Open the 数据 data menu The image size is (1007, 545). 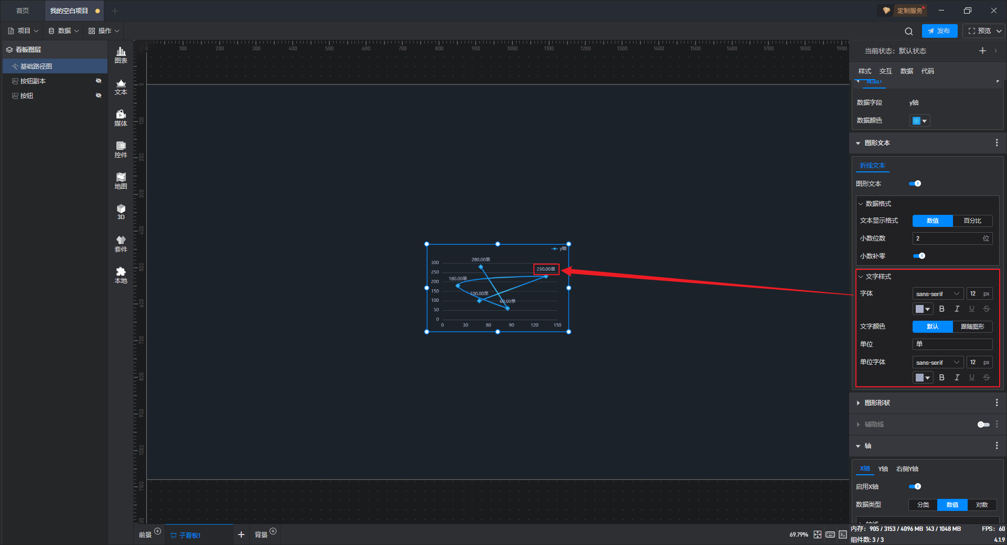63,31
